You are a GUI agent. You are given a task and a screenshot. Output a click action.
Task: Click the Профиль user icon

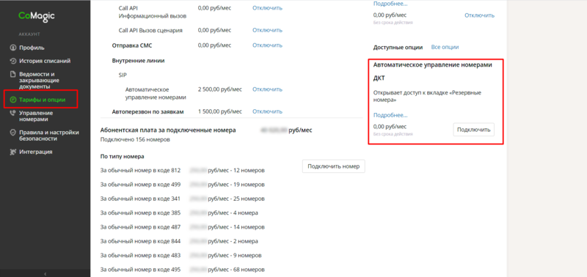click(x=12, y=48)
